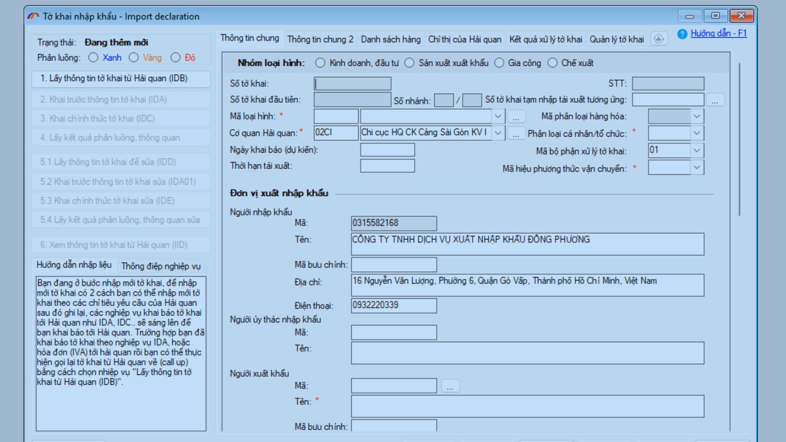Screen dimensions: 786x442
Task: Choose Sản xuất xuất khẩu radio option
Action: pyautogui.click(x=409, y=63)
